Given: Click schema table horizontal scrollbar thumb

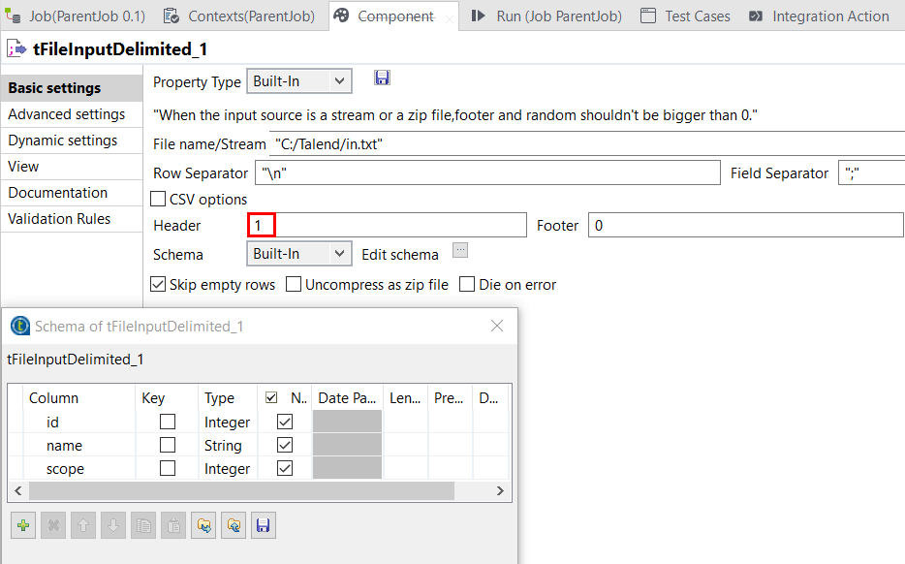Looking at the screenshot, I should coord(241,490).
